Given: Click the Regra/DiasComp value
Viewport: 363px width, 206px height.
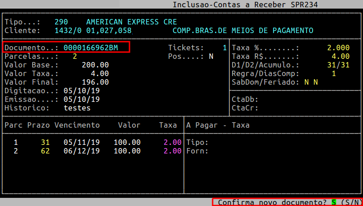Looking at the screenshot, I should (x=334, y=74).
